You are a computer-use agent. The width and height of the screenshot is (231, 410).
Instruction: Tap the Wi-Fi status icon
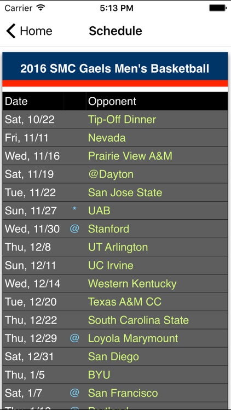41,8
